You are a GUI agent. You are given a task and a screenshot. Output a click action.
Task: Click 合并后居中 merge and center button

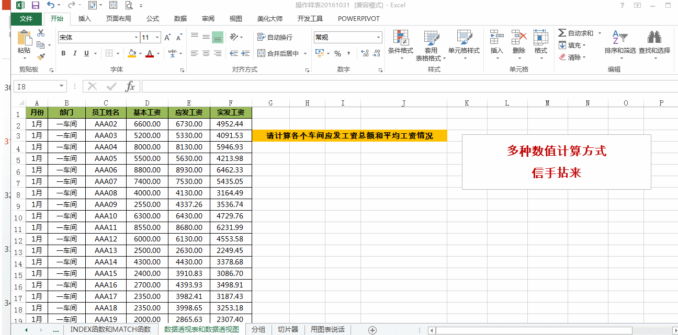[278, 53]
